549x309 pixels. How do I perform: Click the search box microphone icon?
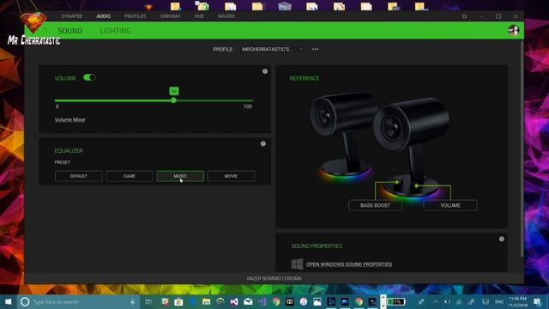tap(132, 301)
